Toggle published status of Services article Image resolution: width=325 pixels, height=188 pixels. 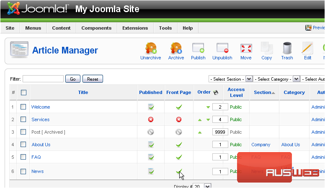click(150, 119)
